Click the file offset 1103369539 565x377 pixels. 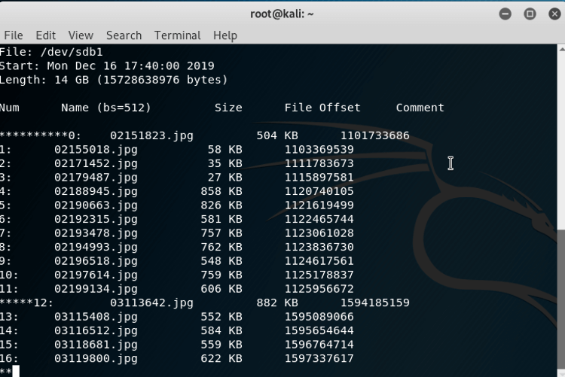pyautogui.click(x=319, y=150)
